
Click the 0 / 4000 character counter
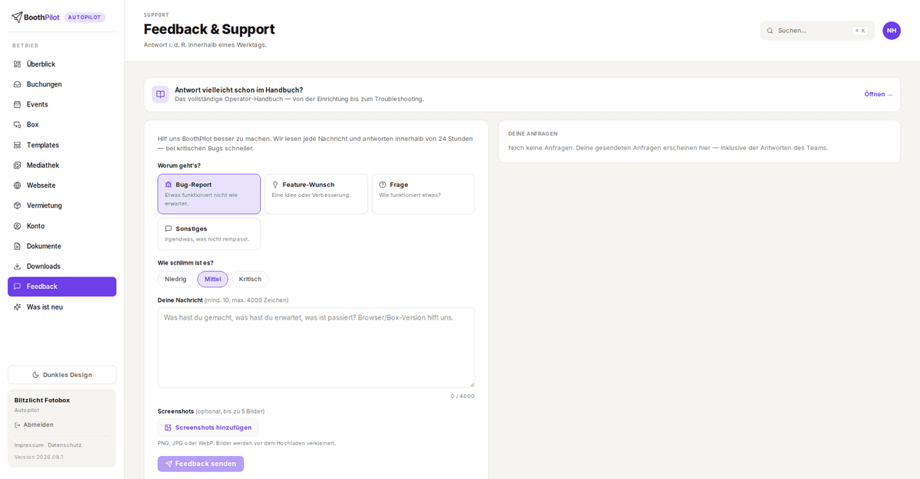point(462,396)
